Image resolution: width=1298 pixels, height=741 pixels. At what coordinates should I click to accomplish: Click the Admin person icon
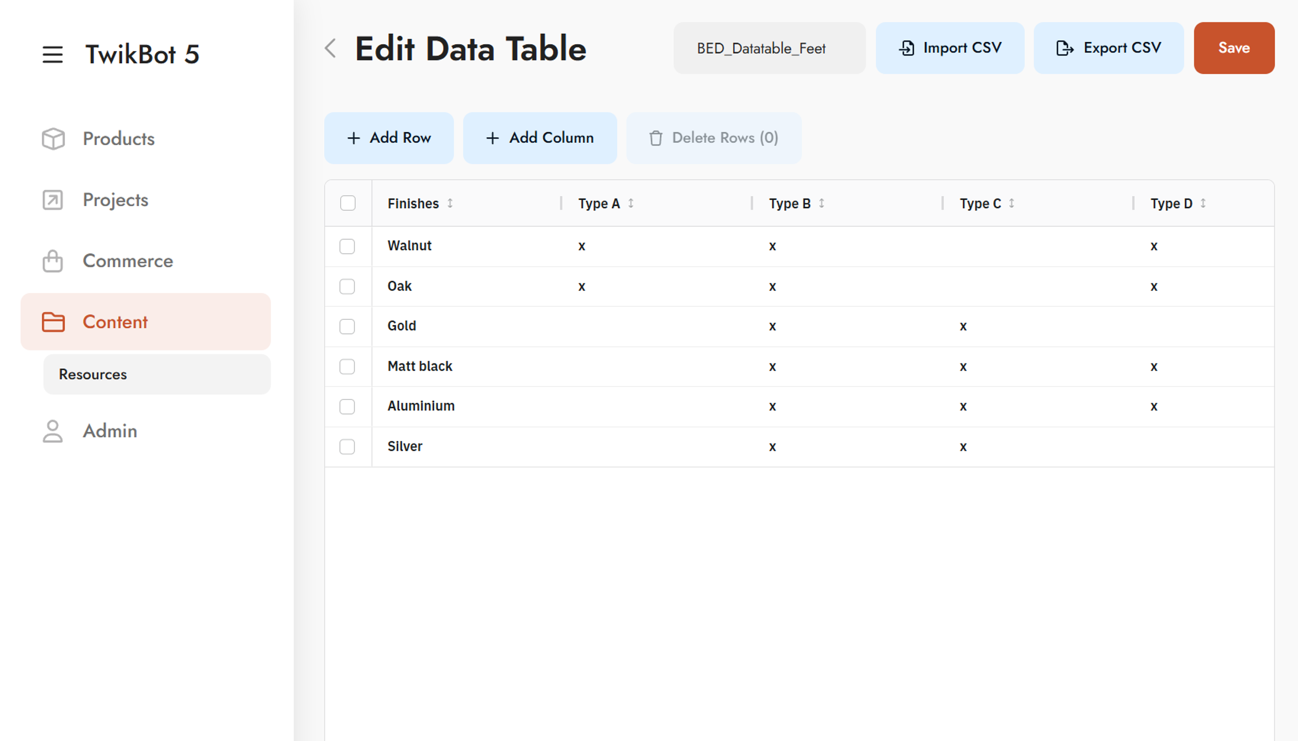[53, 431]
